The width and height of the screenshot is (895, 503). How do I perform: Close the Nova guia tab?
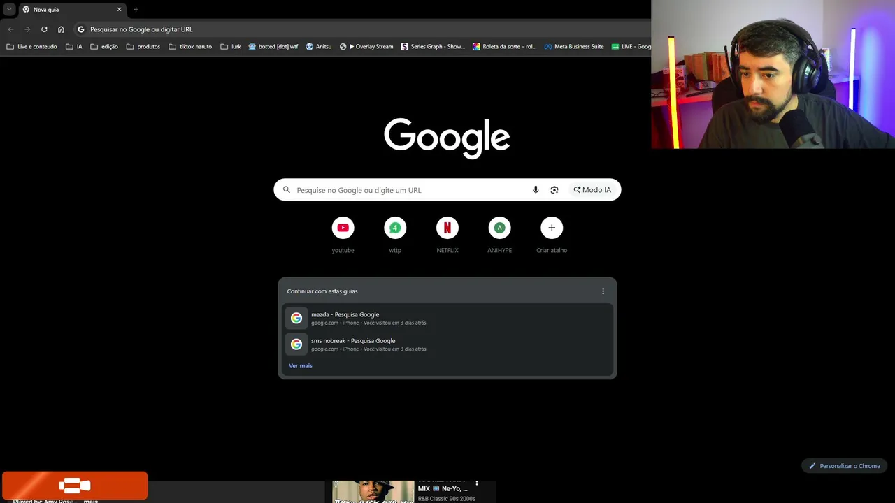coord(119,10)
